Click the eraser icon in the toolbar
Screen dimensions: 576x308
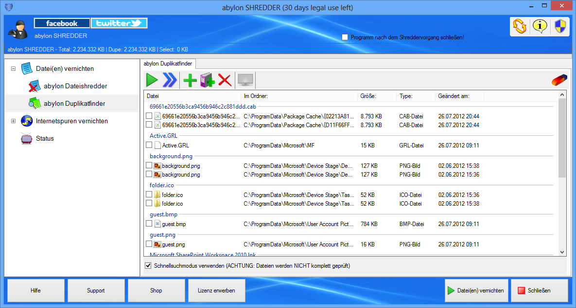[x=559, y=80]
